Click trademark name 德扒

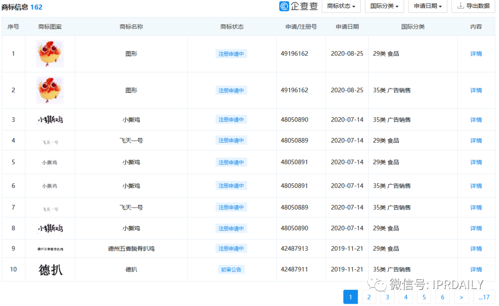tap(131, 270)
